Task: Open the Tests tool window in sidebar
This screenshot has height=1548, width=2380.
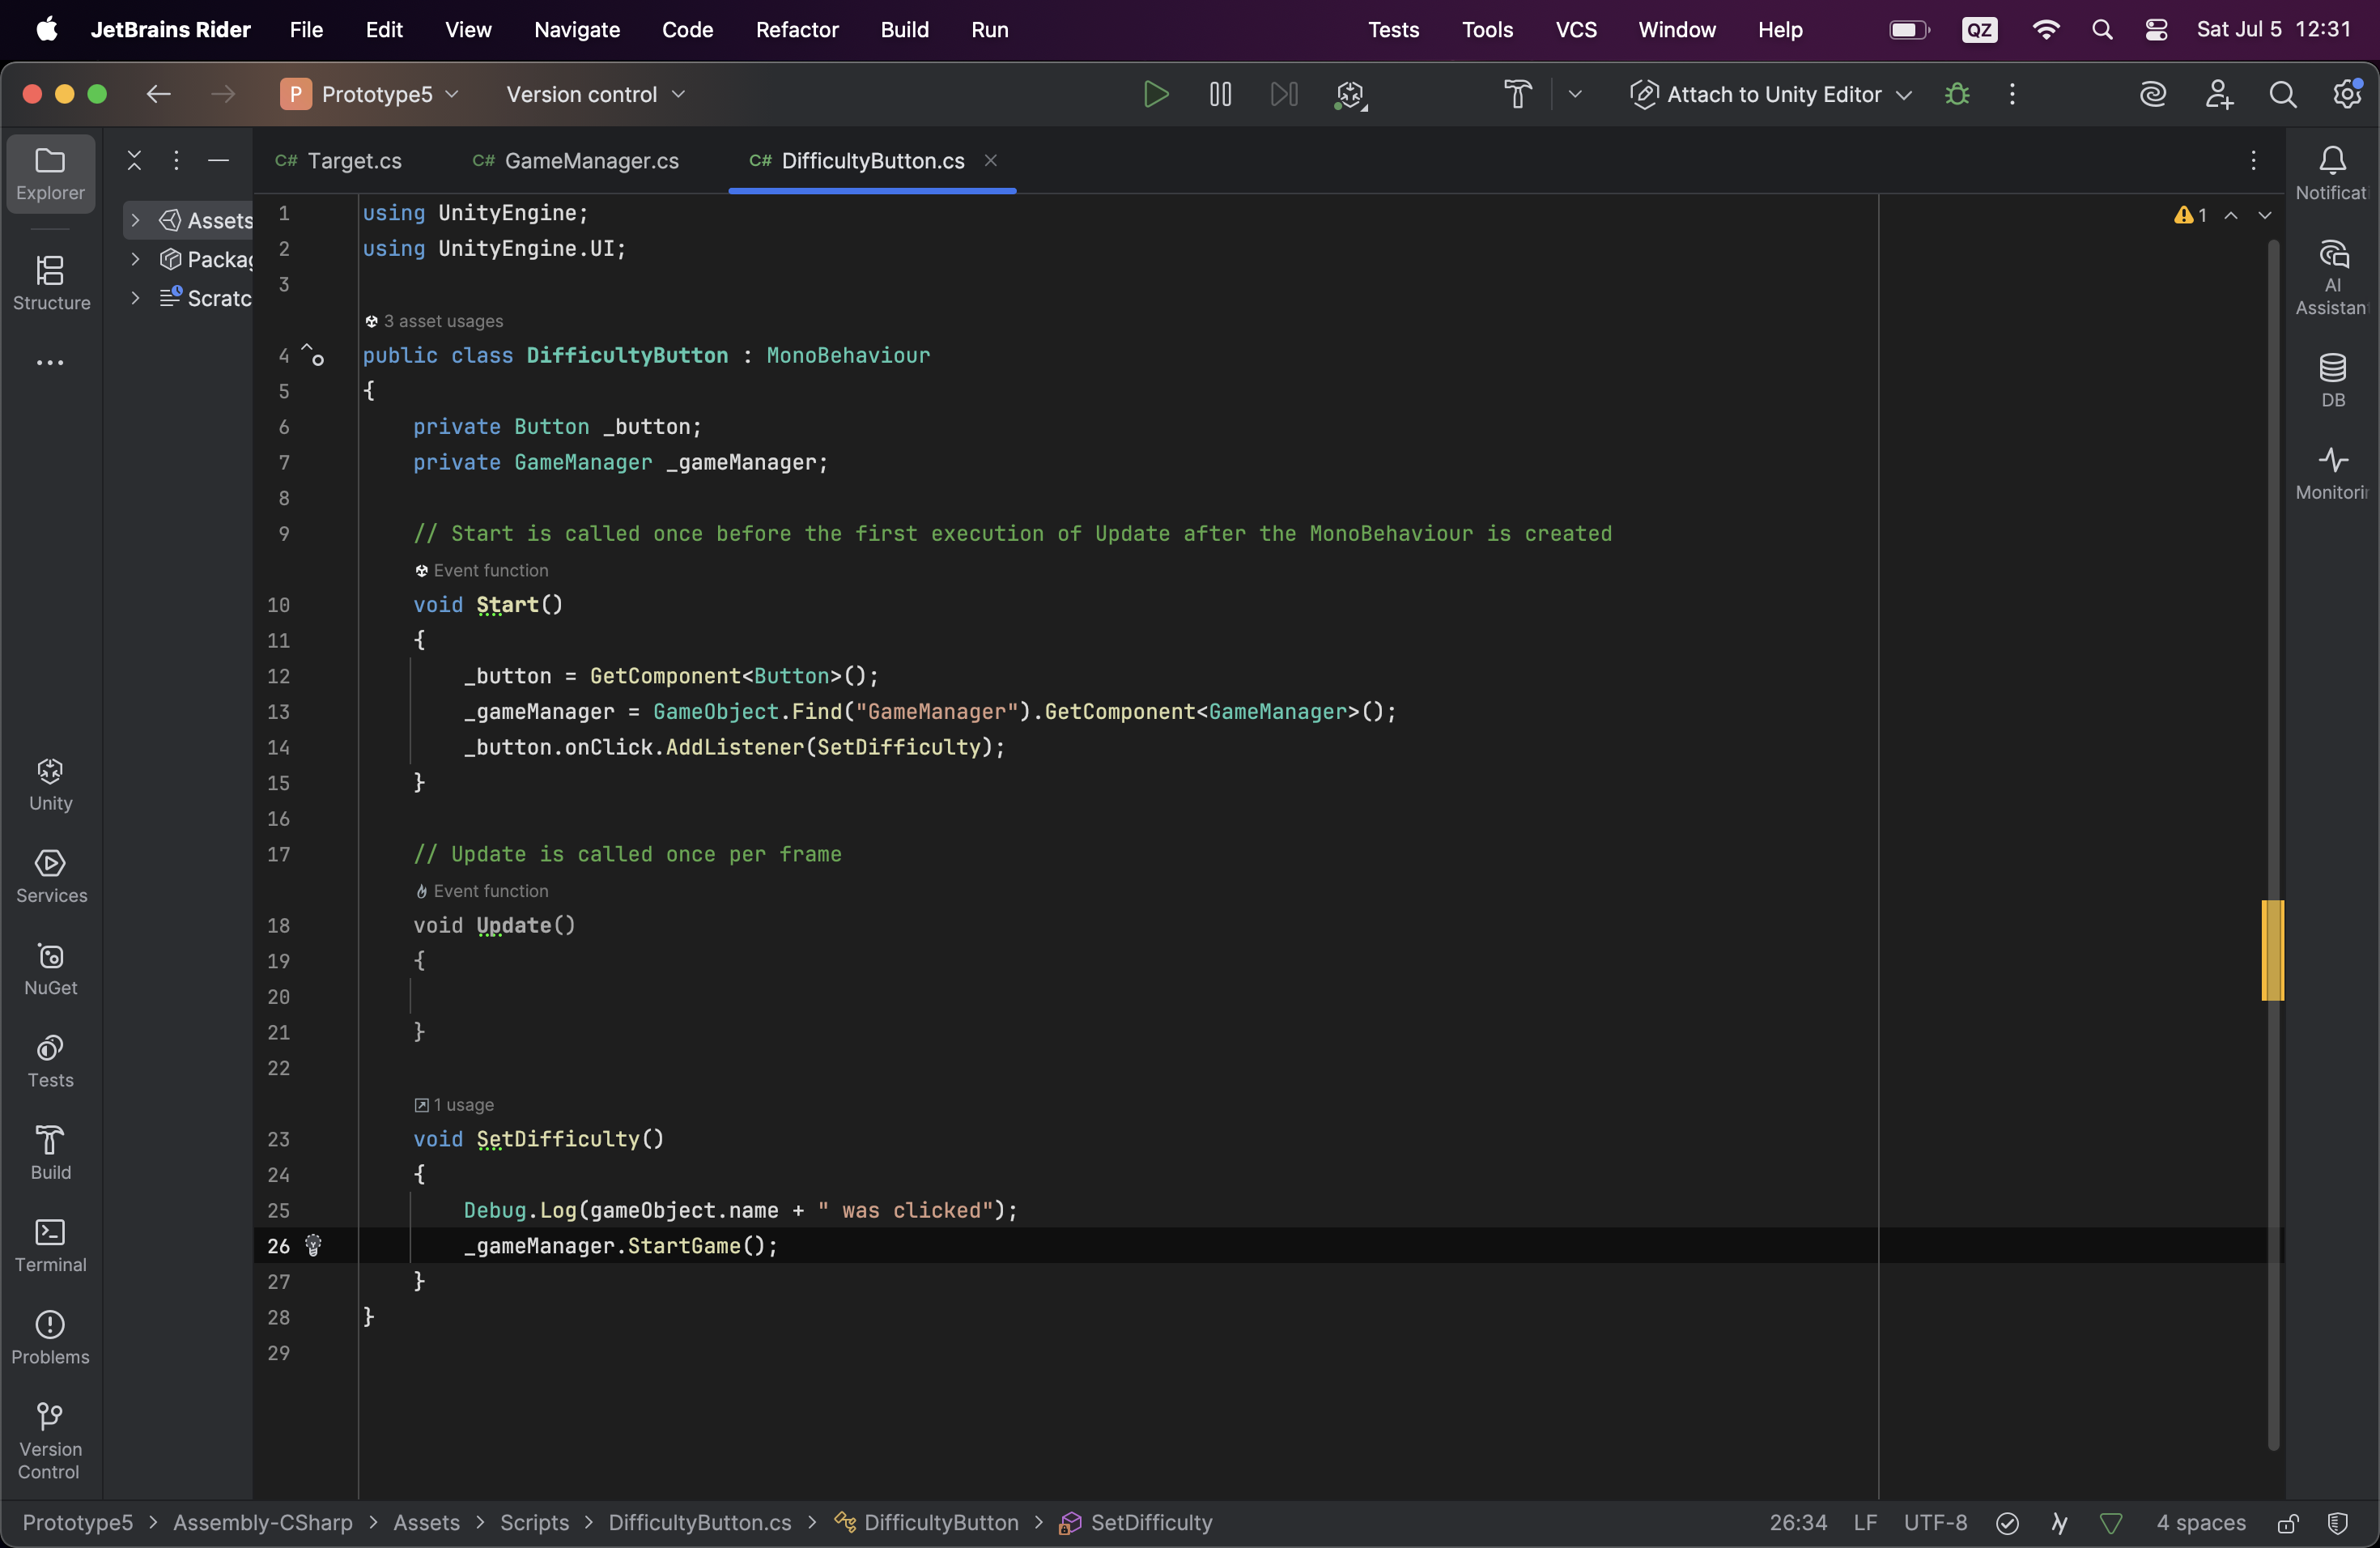Action: point(50,1060)
